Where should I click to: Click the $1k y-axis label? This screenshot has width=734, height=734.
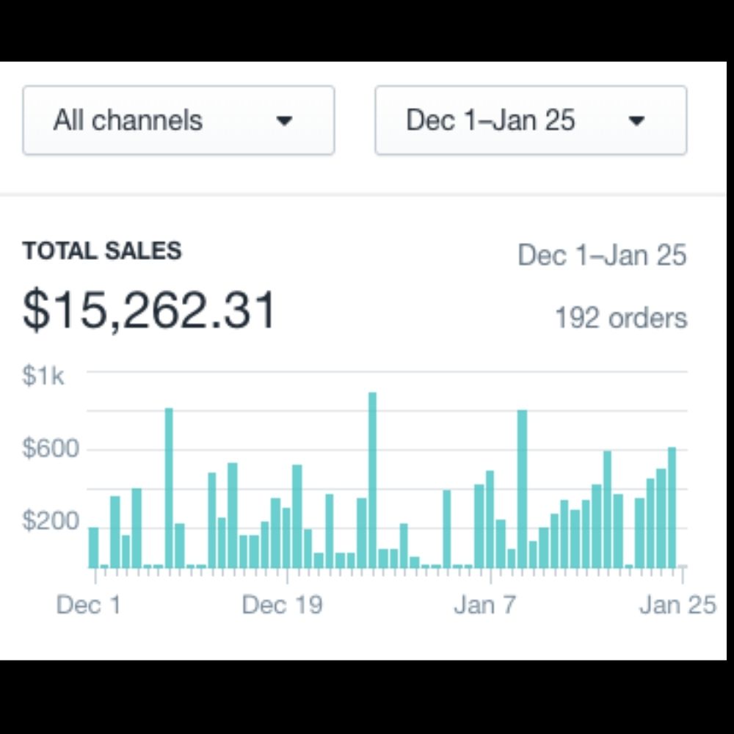[43, 377]
